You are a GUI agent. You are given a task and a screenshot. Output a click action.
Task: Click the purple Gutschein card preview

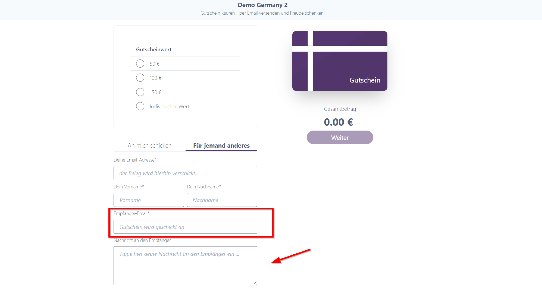click(x=340, y=61)
